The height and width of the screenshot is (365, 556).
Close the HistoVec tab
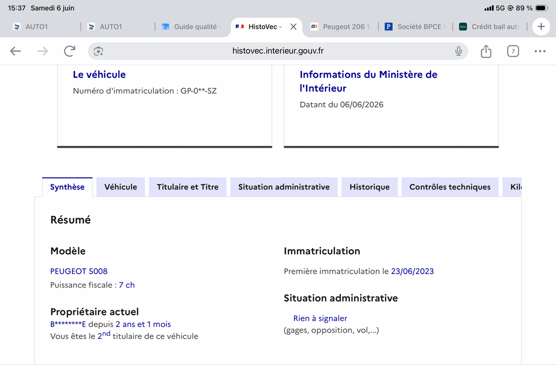[x=293, y=27]
